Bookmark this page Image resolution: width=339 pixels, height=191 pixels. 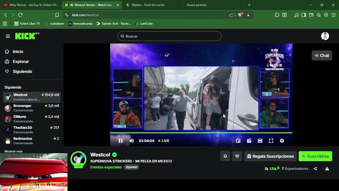point(57,15)
